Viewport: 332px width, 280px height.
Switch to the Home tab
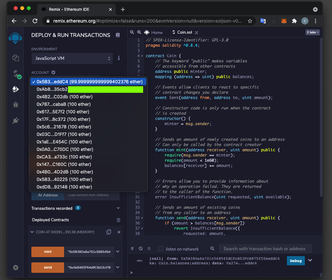coord(157,32)
